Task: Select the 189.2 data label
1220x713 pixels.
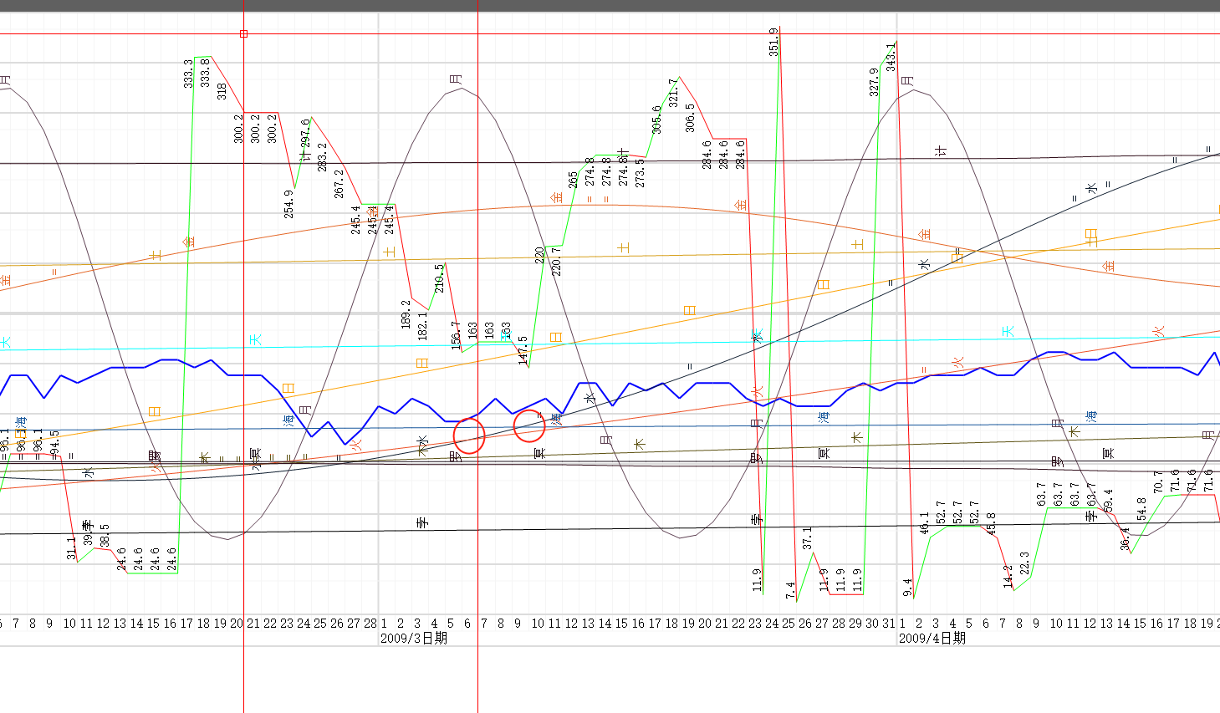Action: pos(406,314)
